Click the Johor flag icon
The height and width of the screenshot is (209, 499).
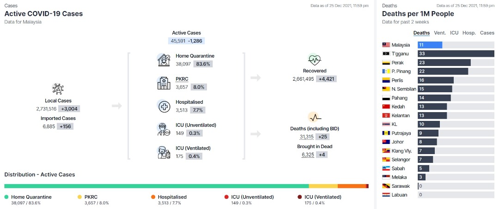coord(386,142)
